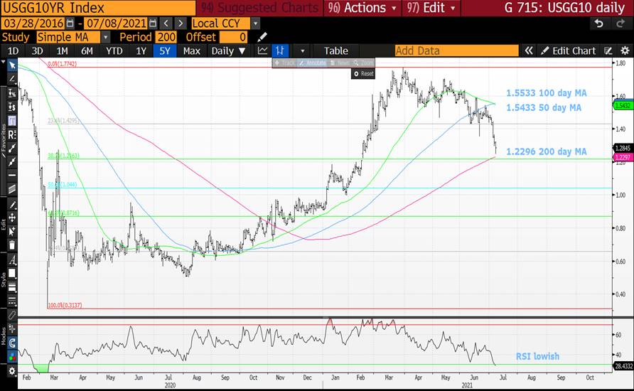Open the sidebar gear settings
The height and width of the screenshot is (391, 634).
pos(12,371)
